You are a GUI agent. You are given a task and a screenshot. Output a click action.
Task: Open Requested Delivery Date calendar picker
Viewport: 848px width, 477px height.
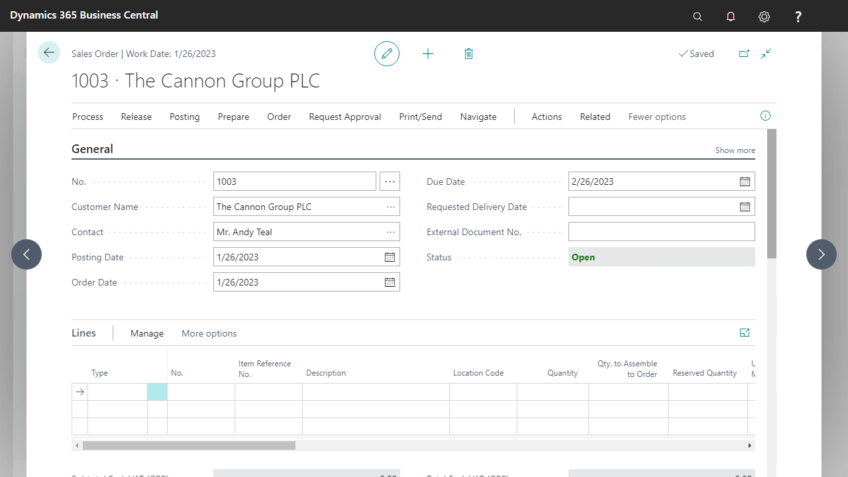[745, 207]
